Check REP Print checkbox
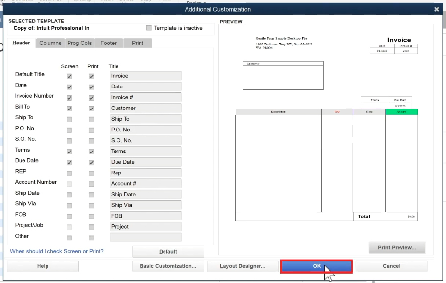446x283 pixels. [x=91, y=173]
